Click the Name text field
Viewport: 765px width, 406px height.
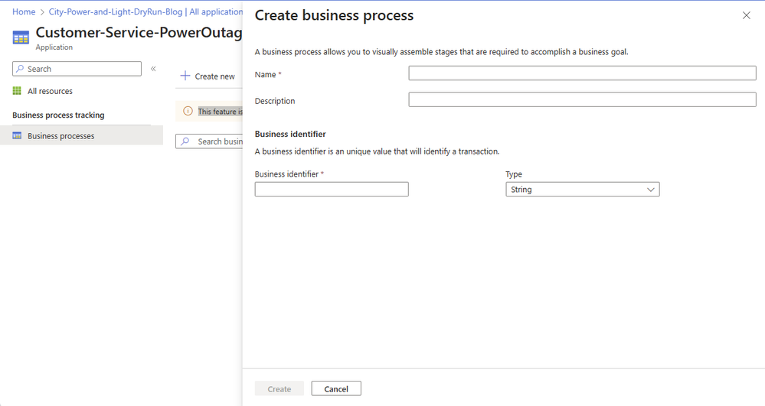coord(582,73)
